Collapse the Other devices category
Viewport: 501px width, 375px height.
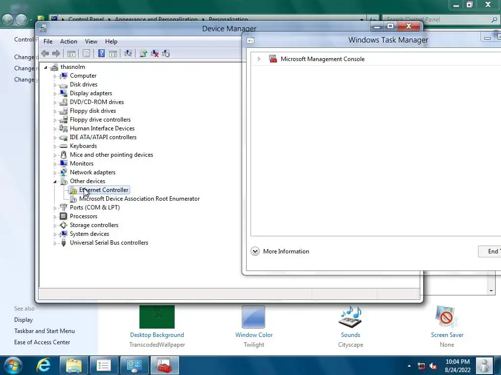pyautogui.click(x=55, y=182)
